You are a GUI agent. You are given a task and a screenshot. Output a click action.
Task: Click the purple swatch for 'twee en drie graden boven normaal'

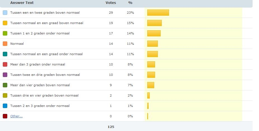[x=5, y=75]
